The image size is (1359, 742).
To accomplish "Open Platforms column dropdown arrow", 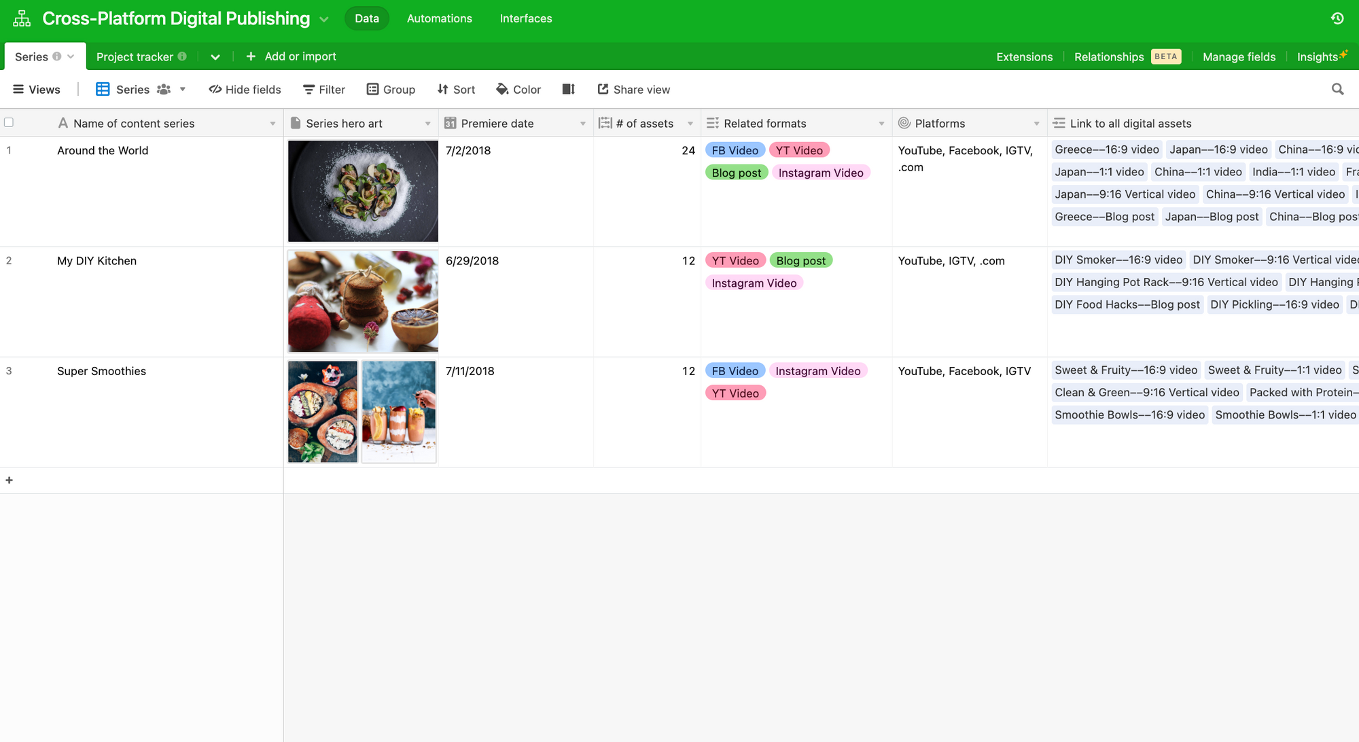I will point(1036,124).
